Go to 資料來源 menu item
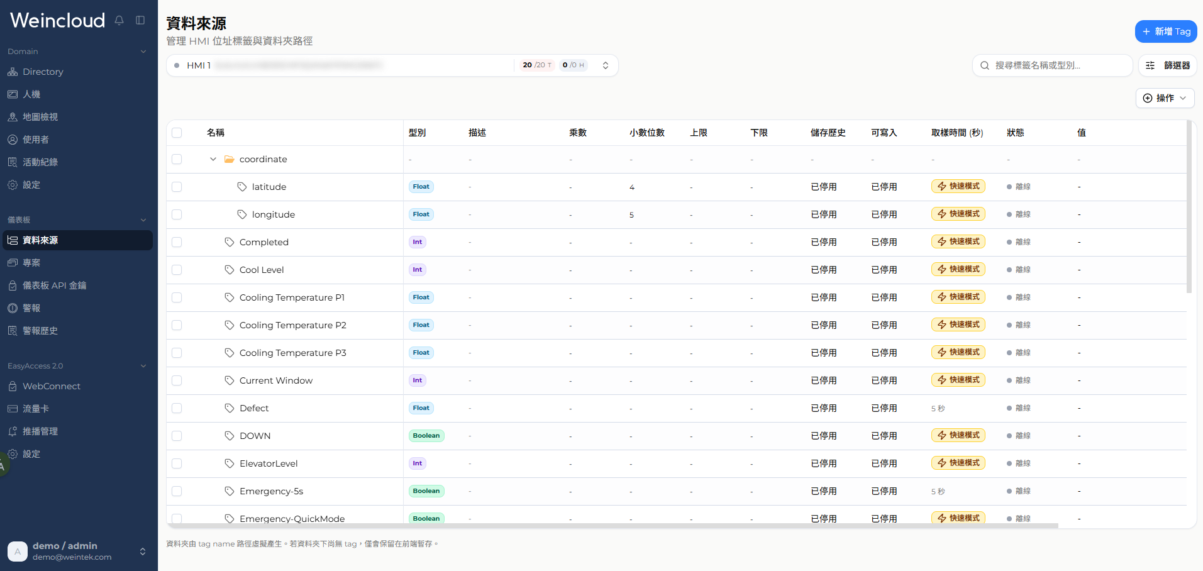 tap(78, 240)
